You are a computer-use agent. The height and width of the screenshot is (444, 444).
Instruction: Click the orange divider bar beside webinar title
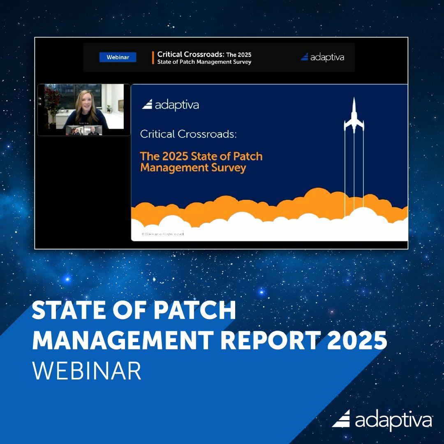[x=152, y=58]
